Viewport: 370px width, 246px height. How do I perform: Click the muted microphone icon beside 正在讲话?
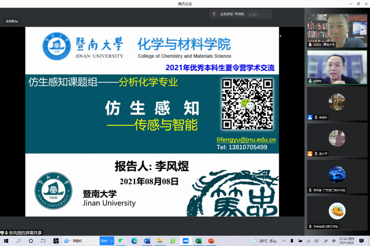pyautogui.click(x=214, y=14)
